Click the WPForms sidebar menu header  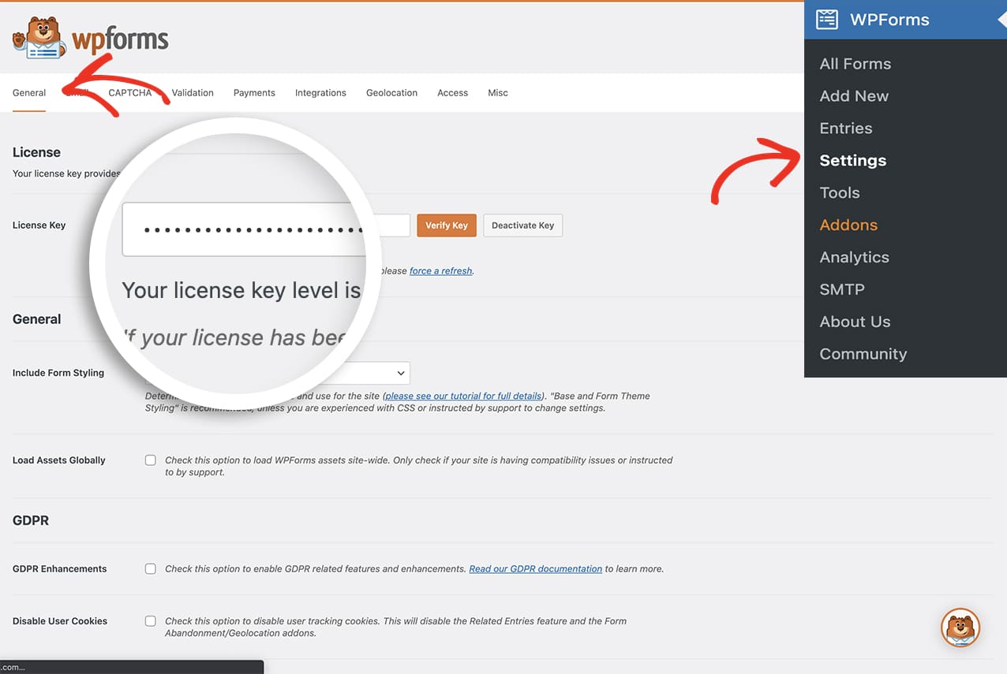pos(905,20)
